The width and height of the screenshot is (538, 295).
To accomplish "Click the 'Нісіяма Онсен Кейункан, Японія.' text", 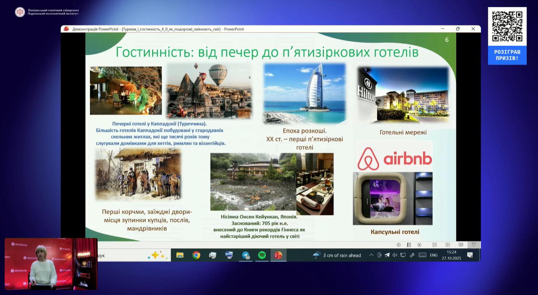I will click(x=259, y=217).
